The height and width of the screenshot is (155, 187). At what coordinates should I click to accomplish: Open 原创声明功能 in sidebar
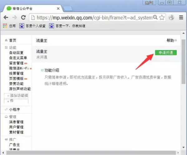20,89
